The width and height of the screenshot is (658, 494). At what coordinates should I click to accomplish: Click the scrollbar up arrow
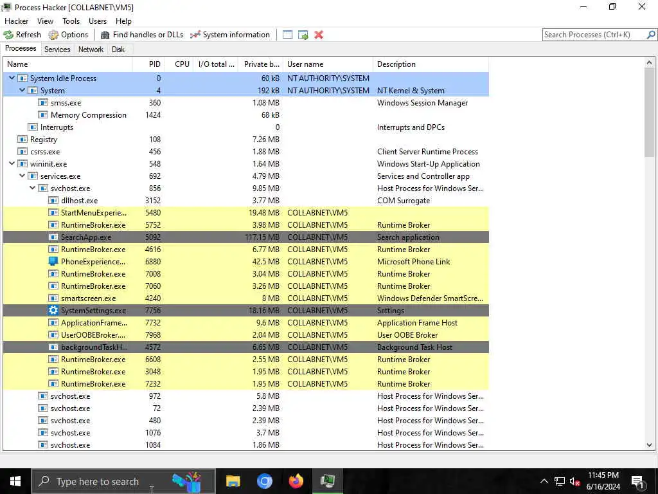click(649, 62)
